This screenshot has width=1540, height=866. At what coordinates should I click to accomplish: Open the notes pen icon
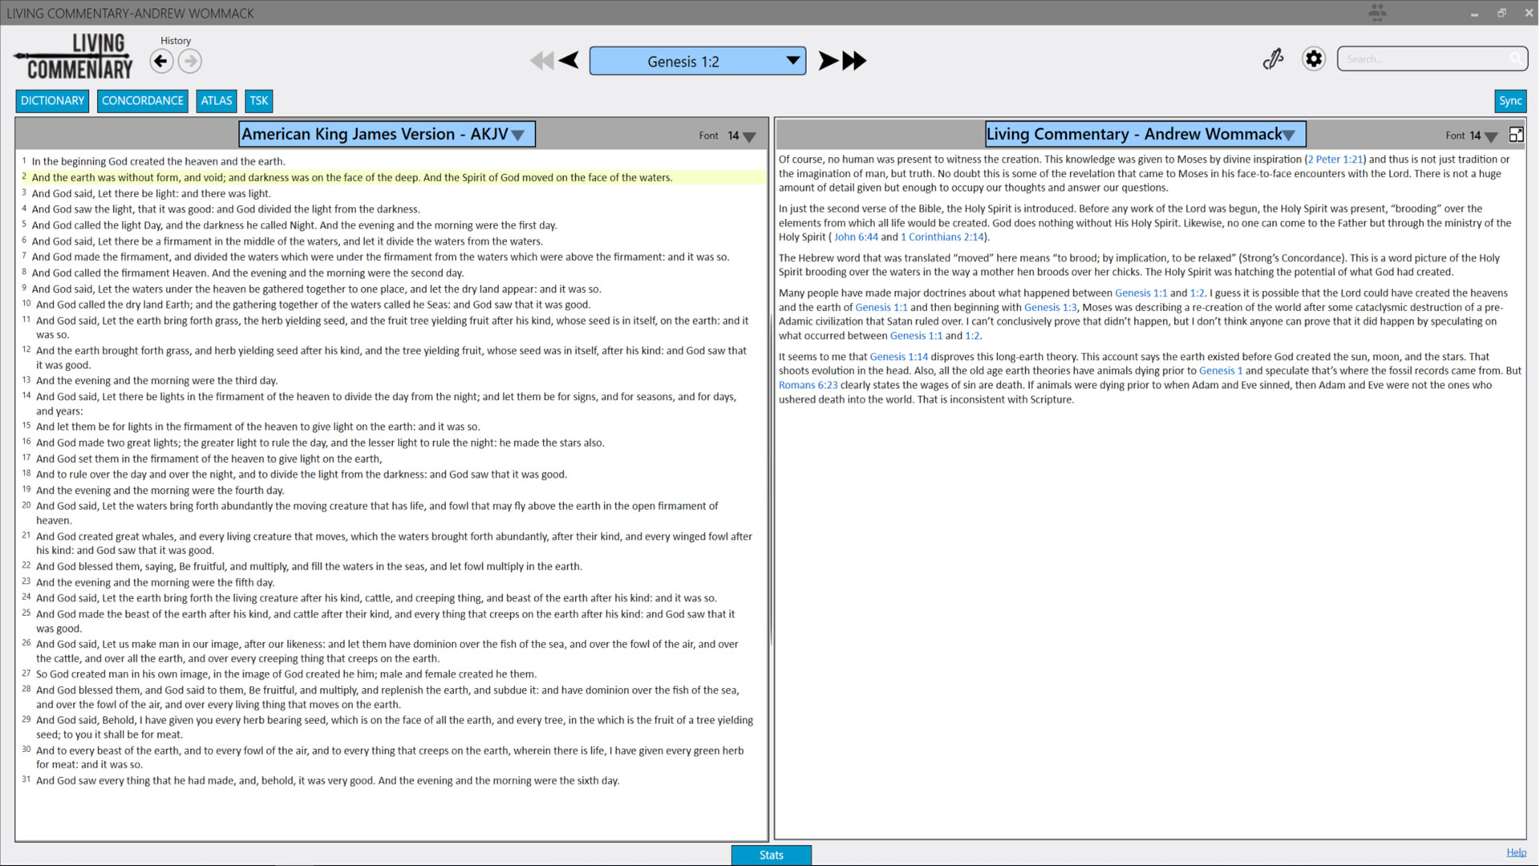click(1273, 59)
